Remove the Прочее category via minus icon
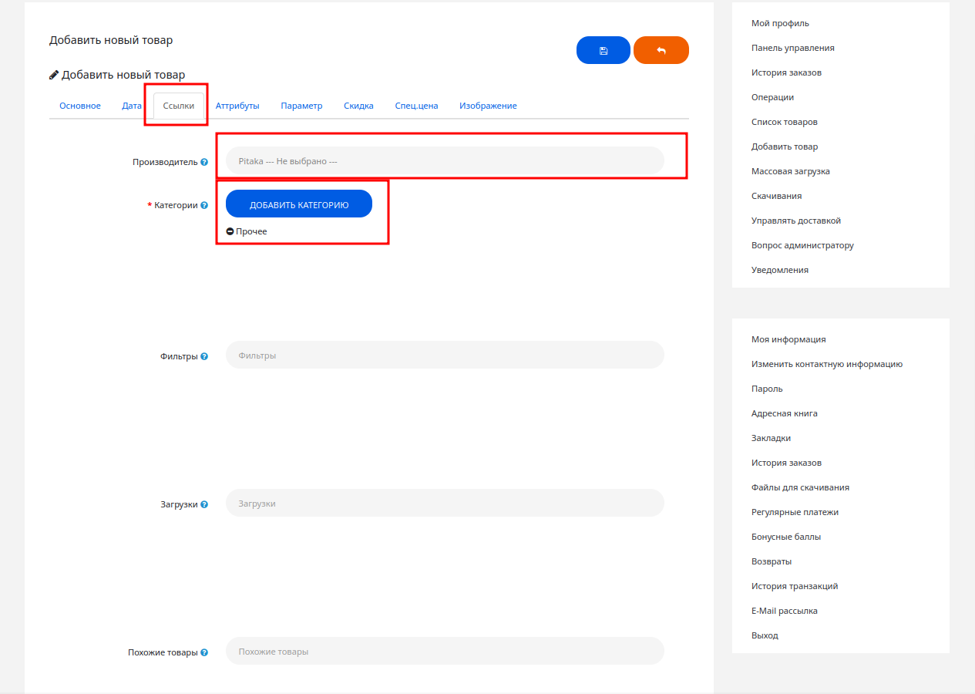Screen dimensions: 975x694 230,231
